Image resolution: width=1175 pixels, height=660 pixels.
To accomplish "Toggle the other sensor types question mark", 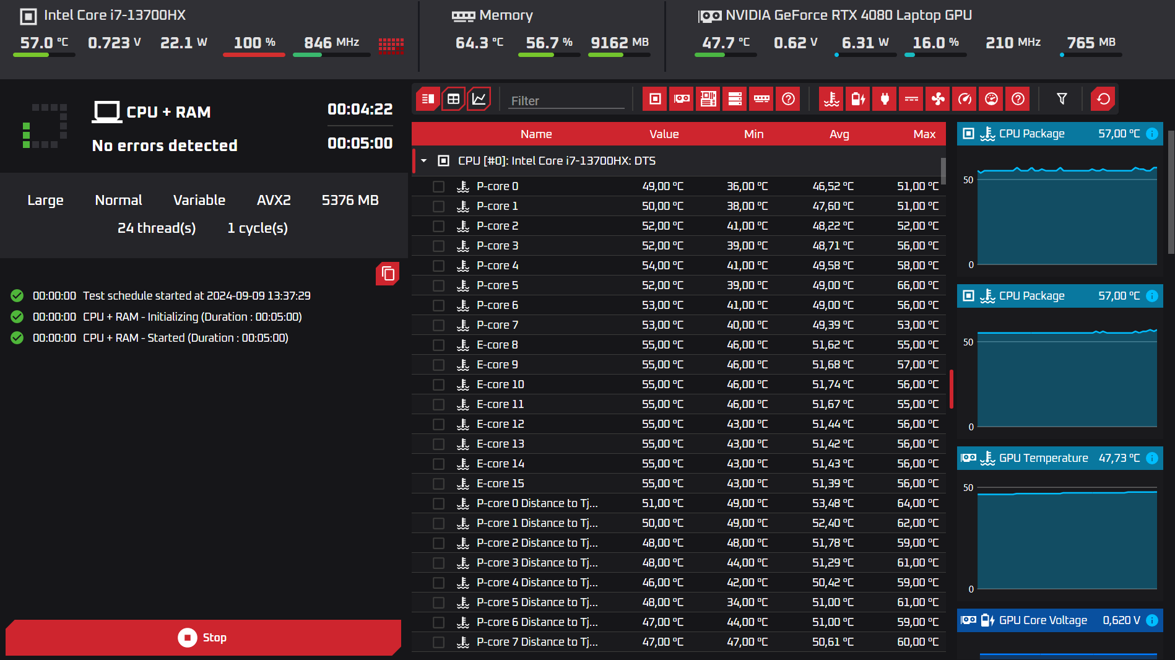I will [x=1018, y=99].
